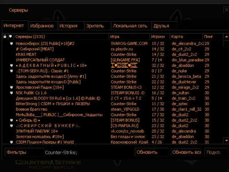Image resolution: width=229 pixels, height=172 pixels.
Task: Switch to the Друзья tab
Action: pos(165,26)
